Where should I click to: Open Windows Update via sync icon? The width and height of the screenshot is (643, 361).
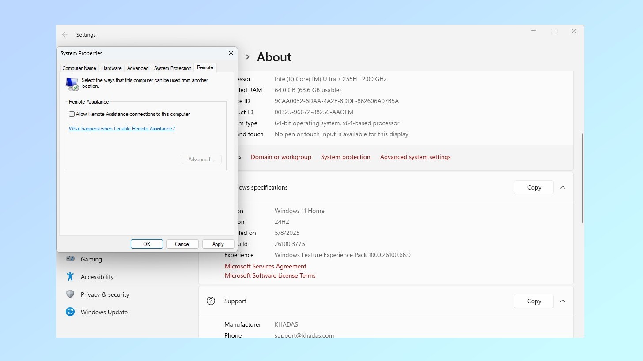pos(70,312)
